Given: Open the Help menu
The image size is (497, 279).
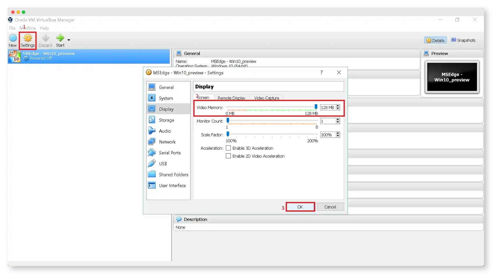Looking at the screenshot, I should [x=44, y=28].
